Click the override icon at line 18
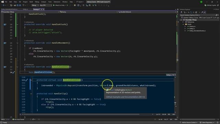Viewport: 220px width, 124px height. coord(5,24)
